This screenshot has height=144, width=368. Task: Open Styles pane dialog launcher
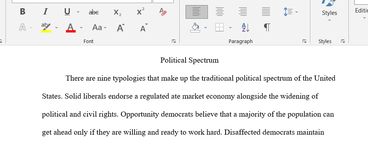(343, 41)
